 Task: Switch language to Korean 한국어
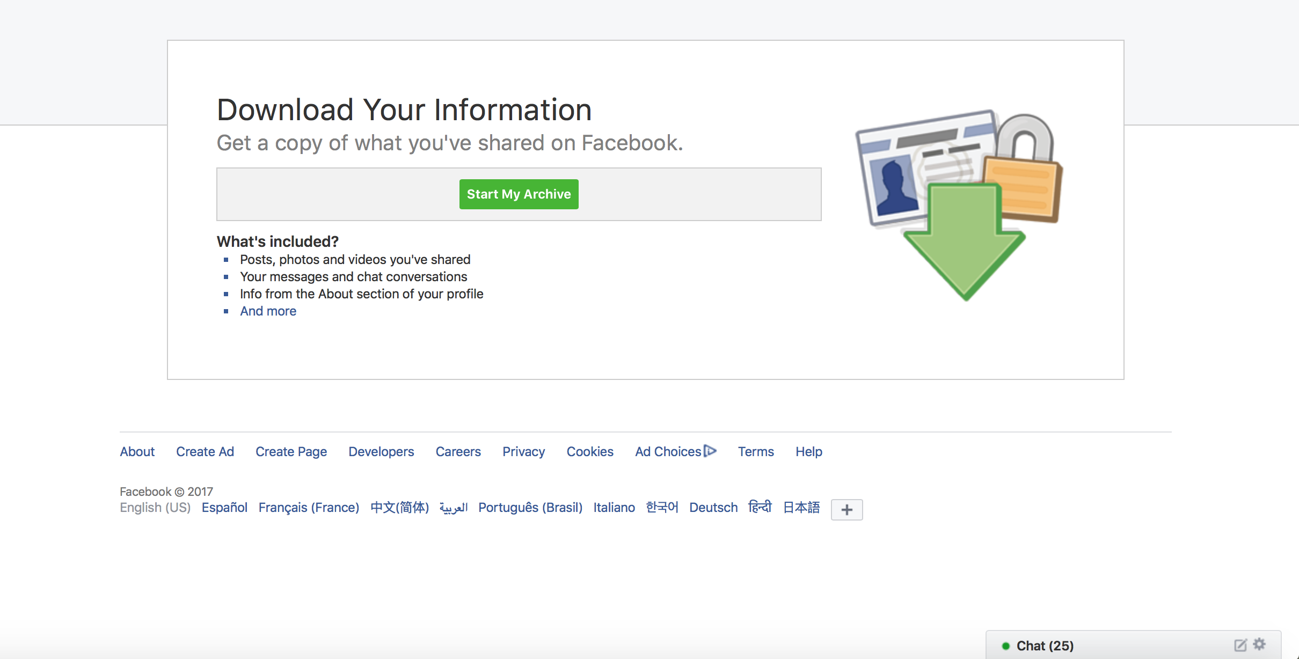pos(662,508)
